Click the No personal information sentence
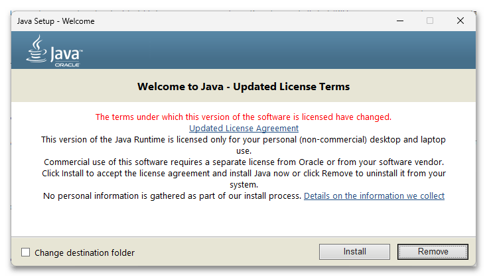487x277 pixels. (172, 195)
